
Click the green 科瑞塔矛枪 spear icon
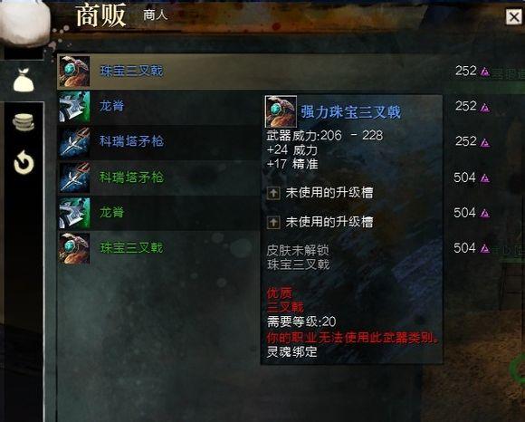click(x=74, y=177)
